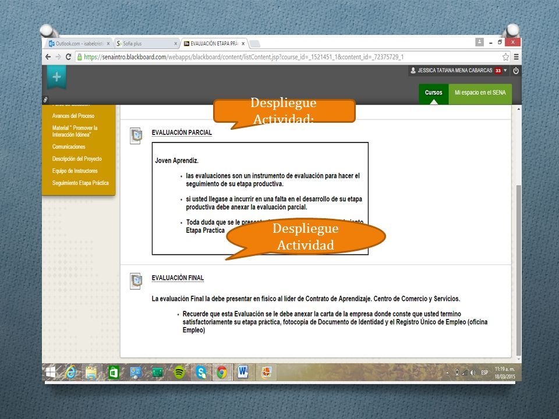559x419 pixels.
Task: Open the Windows Store taskbar icon
Action: tap(114, 372)
